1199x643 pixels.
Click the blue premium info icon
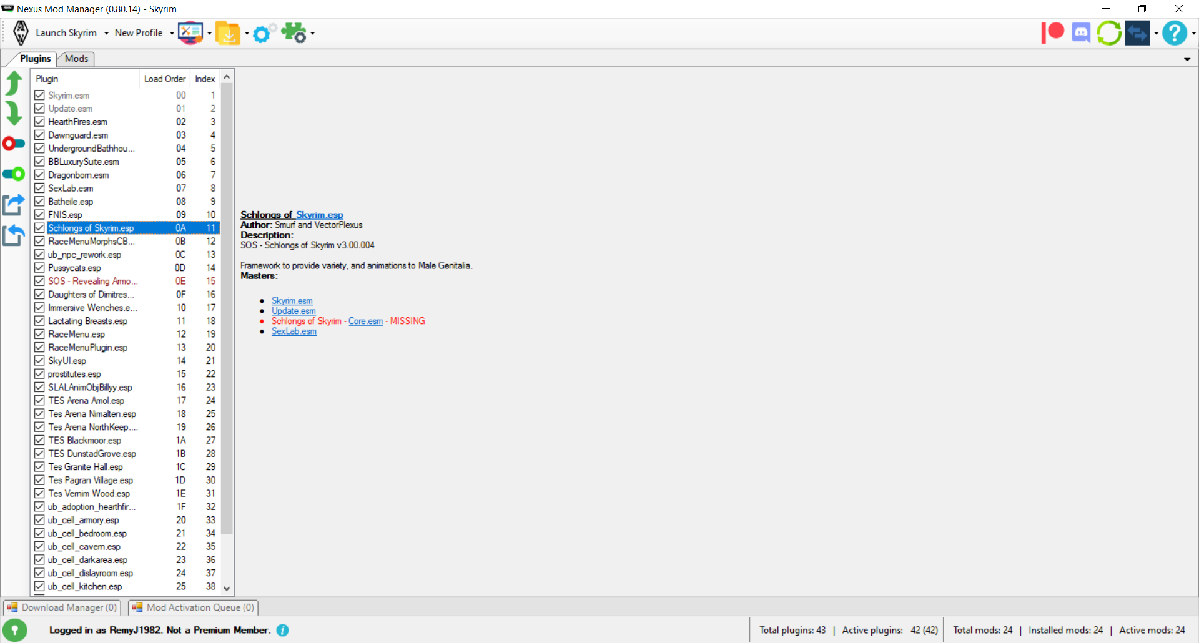click(x=283, y=631)
